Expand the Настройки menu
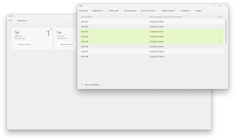This screenshot has height=140, width=236. [x=186, y=11]
